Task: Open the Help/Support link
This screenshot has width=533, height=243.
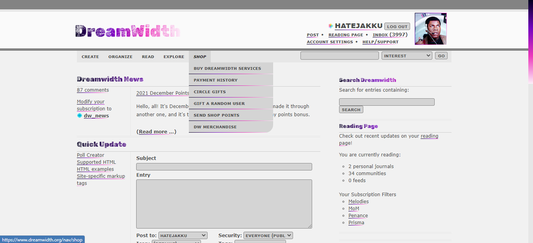Action: click(x=380, y=42)
